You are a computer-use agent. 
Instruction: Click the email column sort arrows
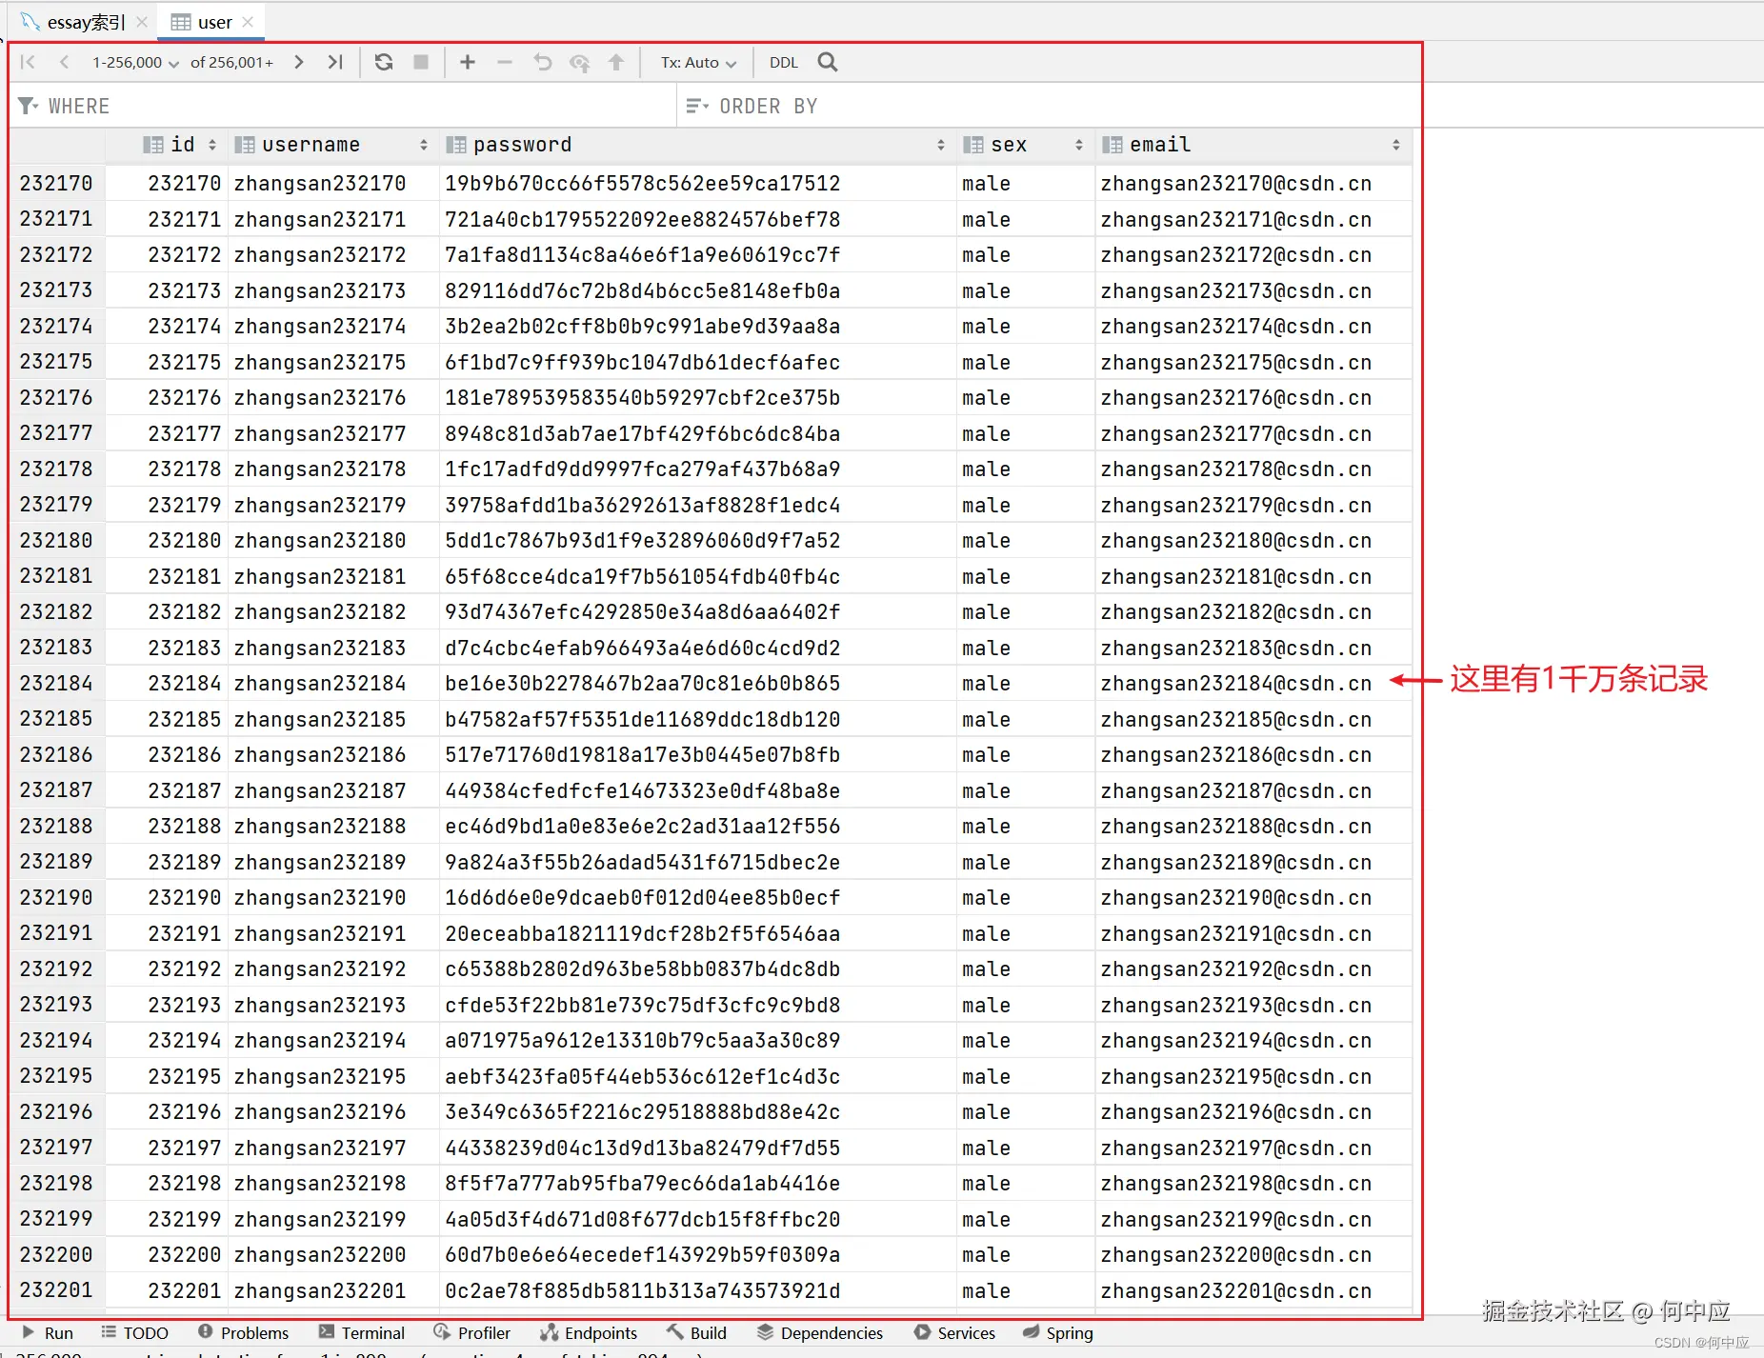[x=1396, y=145]
